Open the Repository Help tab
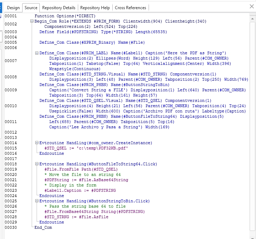Screen dimensions: 256x239 point(95,8)
